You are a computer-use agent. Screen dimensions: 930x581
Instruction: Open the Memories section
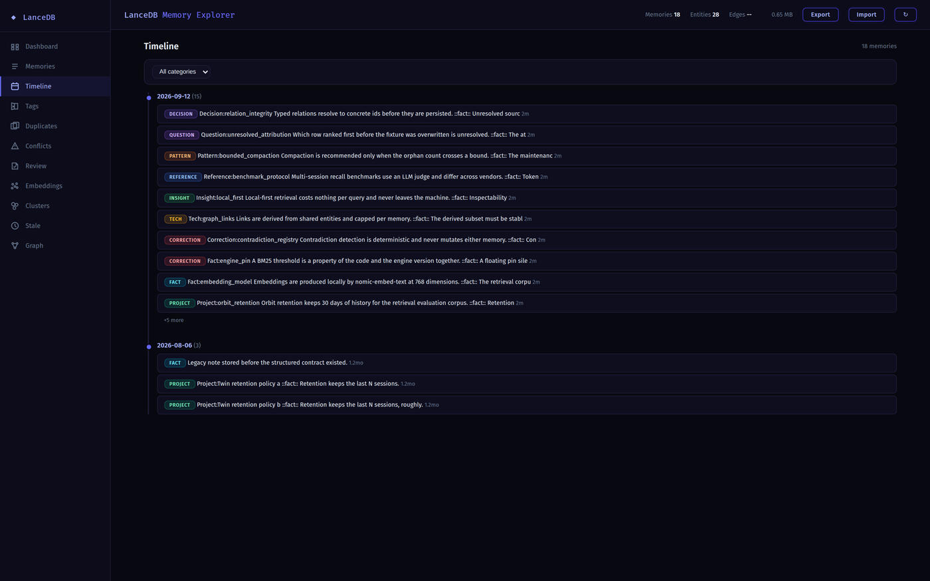[x=55, y=66]
